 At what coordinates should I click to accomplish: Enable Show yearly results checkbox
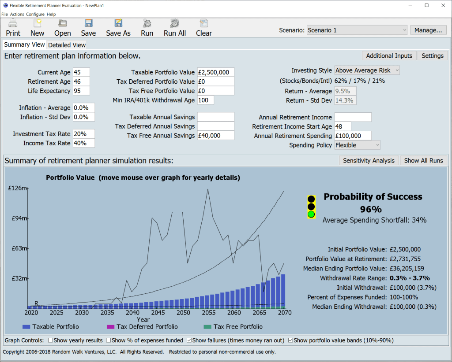coord(50,340)
